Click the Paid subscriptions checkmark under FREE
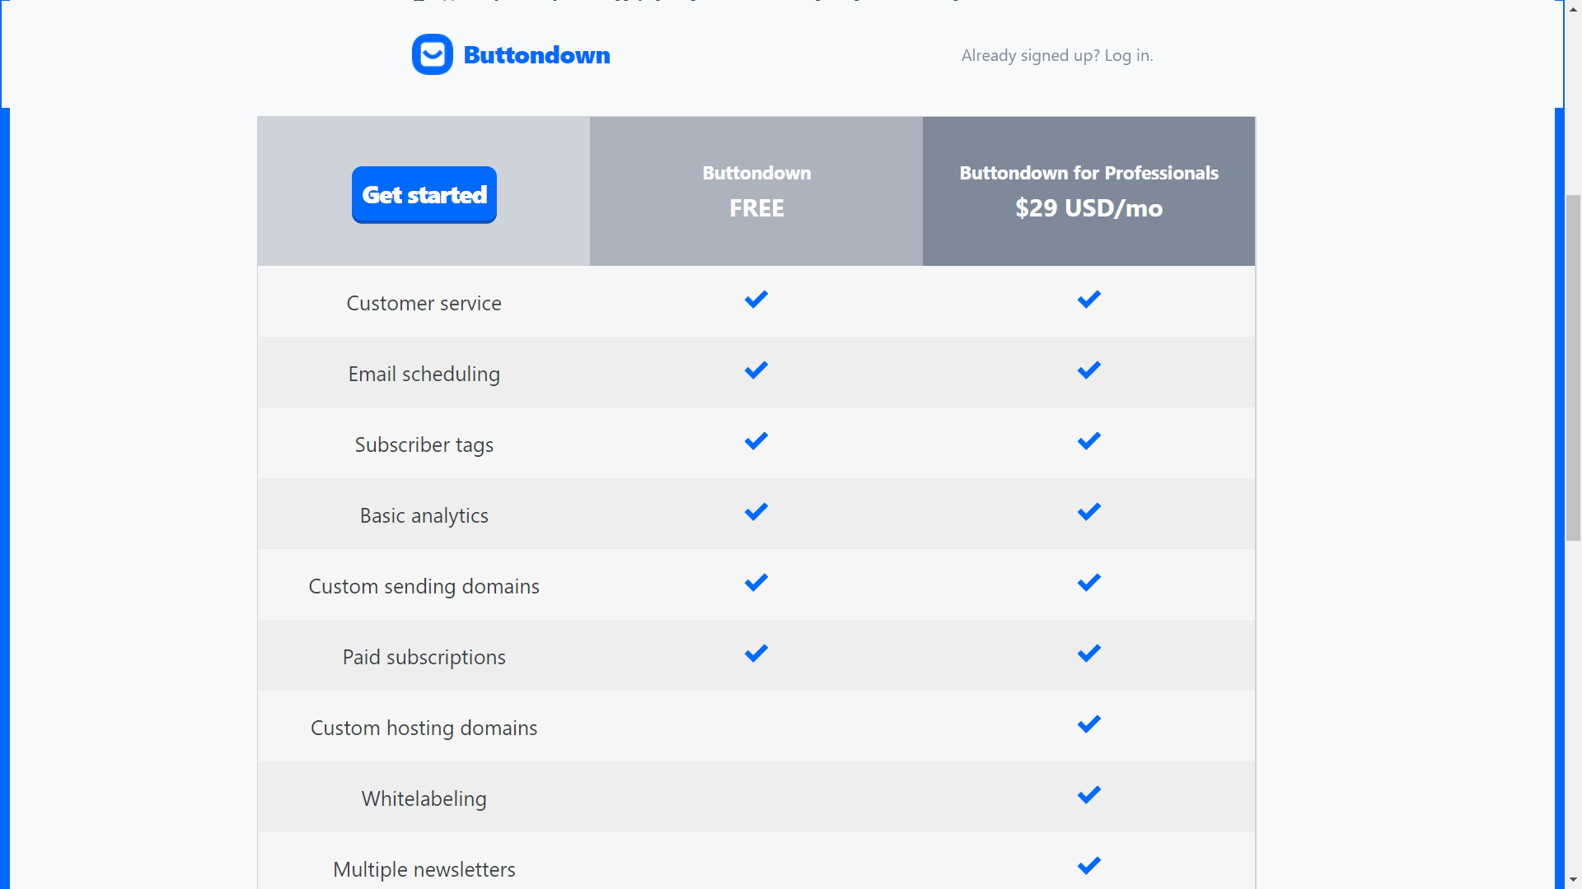 [756, 653]
